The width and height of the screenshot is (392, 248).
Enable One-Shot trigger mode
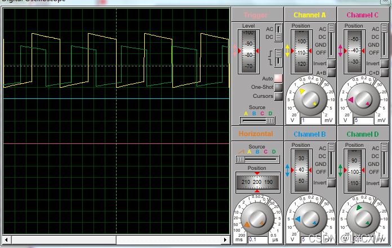[278, 87]
